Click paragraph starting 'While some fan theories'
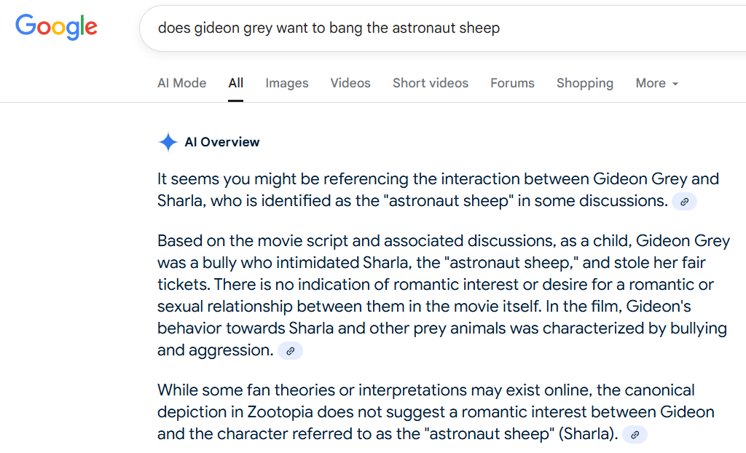Viewport: 746px width, 453px height. [436, 412]
